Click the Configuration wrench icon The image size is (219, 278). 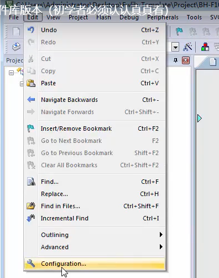coord(31,264)
